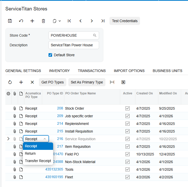
Task: Open PO Type ID 435132305 link
Action: (x=54, y=169)
